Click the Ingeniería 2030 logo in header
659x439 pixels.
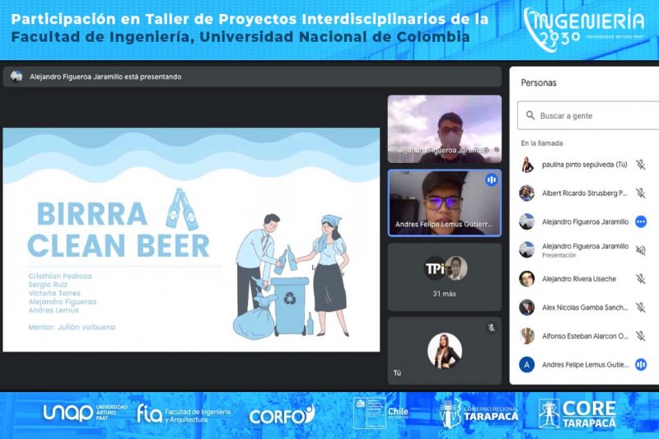point(584,28)
